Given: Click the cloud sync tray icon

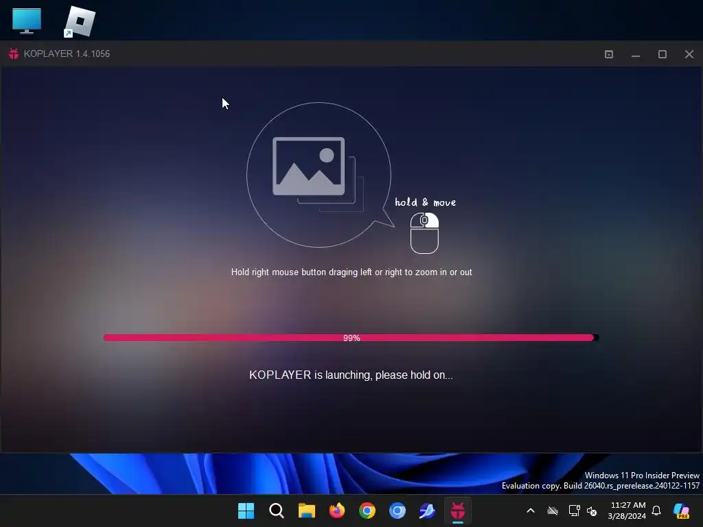Looking at the screenshot, I should click(x=553, y=511).
